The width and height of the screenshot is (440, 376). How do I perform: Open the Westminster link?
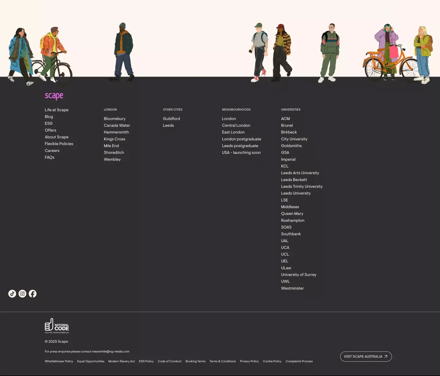pyautogui.click(x=292, y=288)
